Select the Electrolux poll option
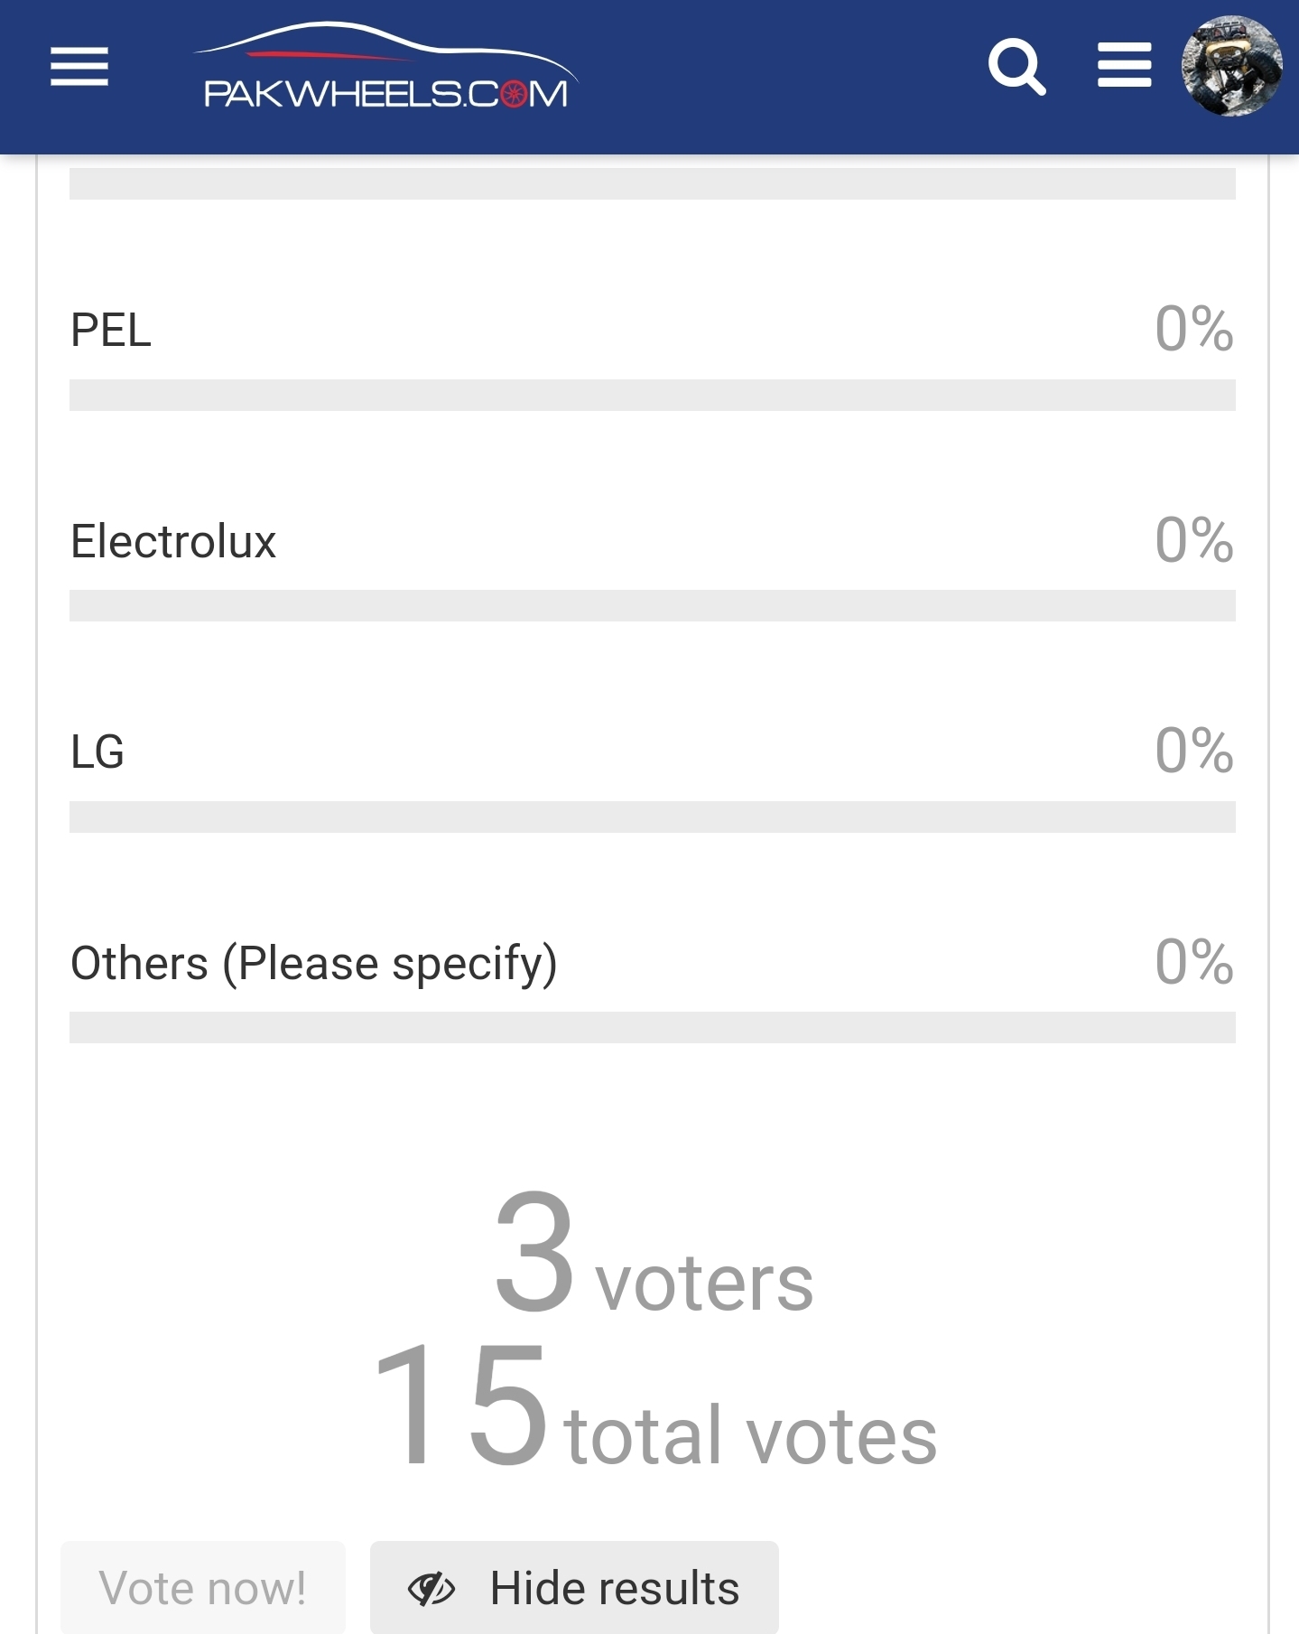Image resolution: width=1299 pixels, height=1634 pixels. coord(173,542)
